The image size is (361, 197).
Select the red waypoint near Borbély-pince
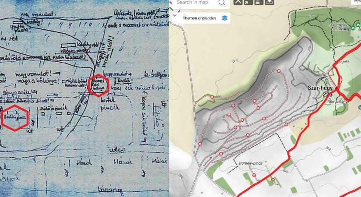(x=254, y=176)
